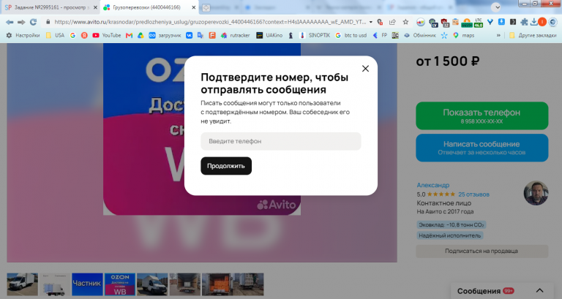Open the 'btc to usd' bookmark
Viewport: 562px width, 299px height.
(351, 35)
